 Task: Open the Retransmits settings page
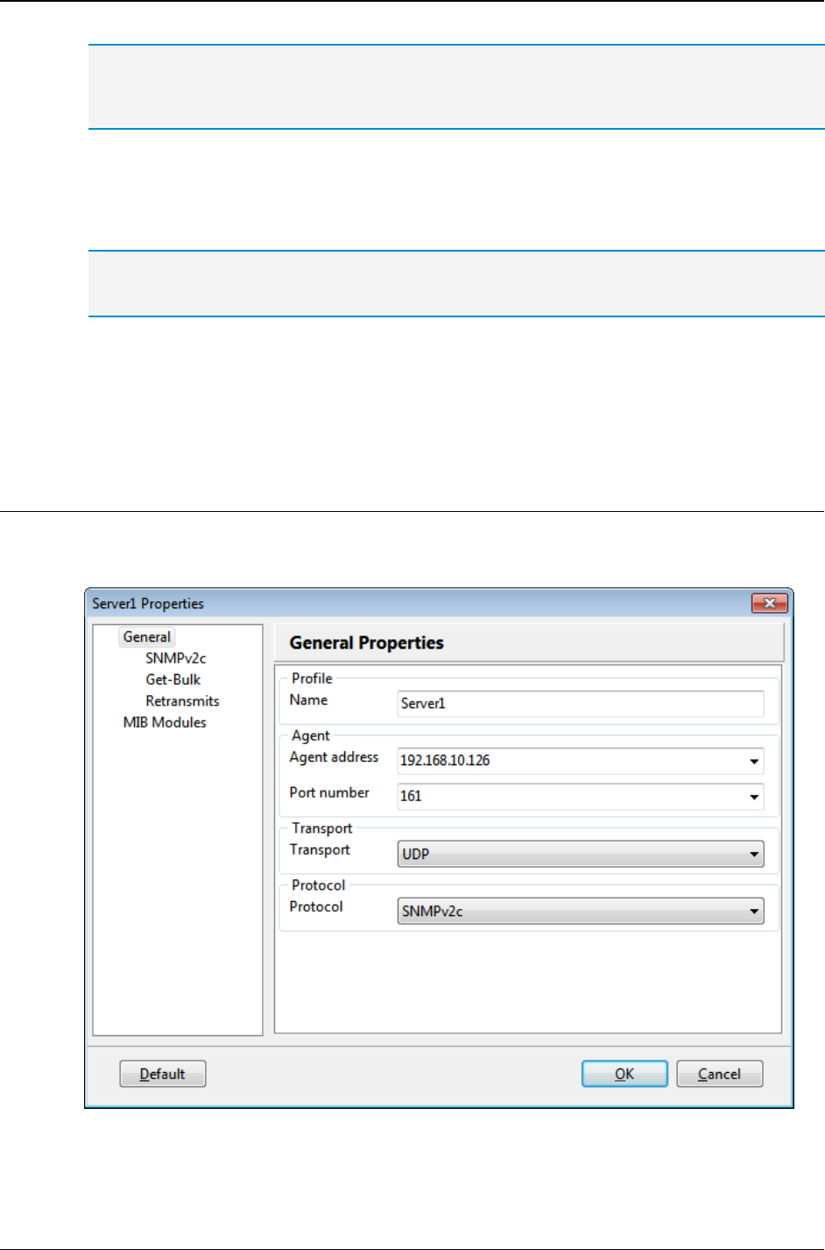pos(182,701)
